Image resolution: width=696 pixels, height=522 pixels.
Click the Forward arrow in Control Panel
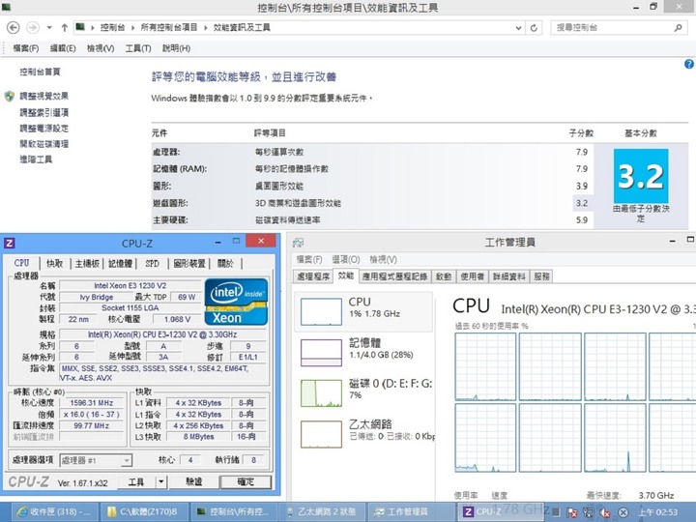33,27
